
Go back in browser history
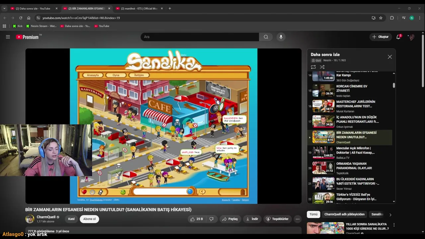click(5, 18)
